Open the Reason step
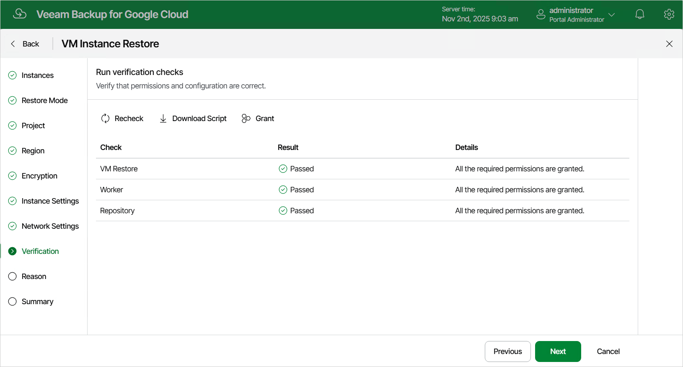This screenshot has width=683, height=367. point(34,277)
